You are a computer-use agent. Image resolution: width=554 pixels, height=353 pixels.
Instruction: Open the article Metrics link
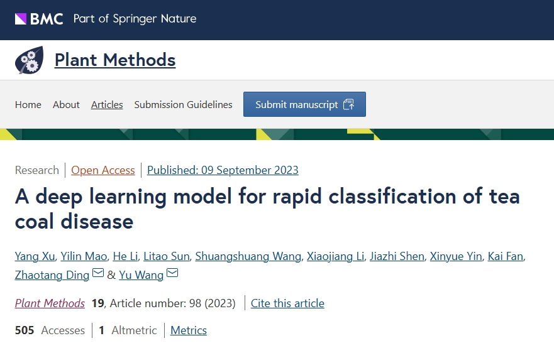189,330
